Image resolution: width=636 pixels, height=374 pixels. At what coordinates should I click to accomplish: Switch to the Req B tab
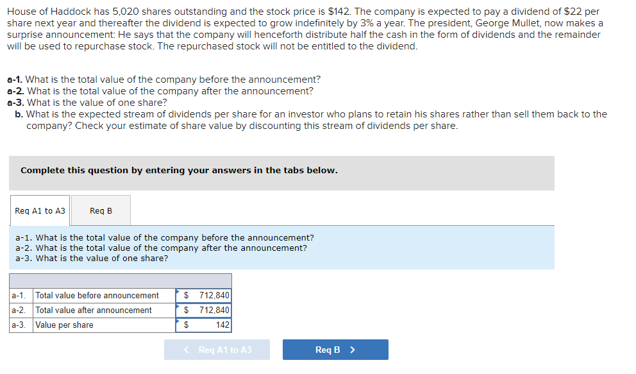100,210
